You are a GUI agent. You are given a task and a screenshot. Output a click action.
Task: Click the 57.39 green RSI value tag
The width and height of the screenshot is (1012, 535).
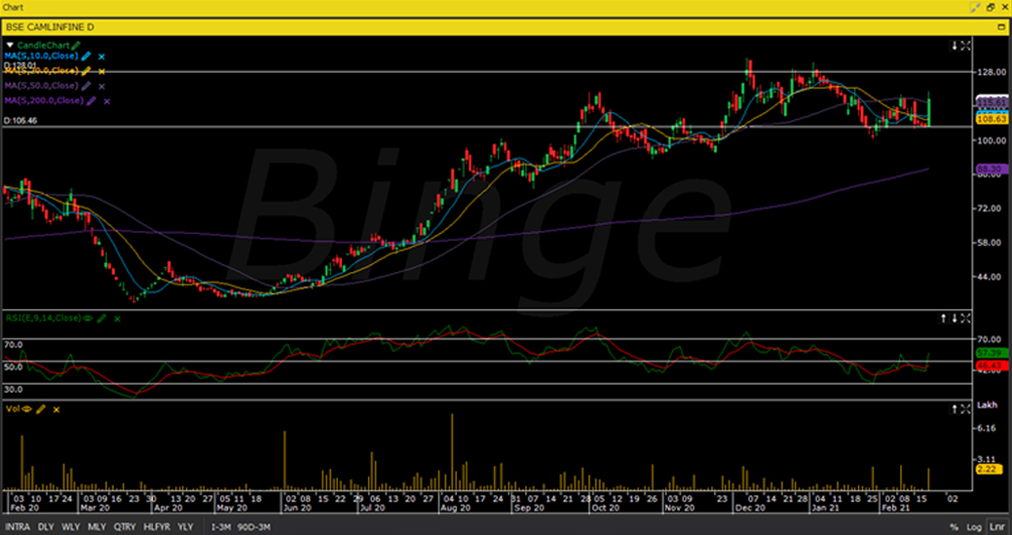pos(992,353)
